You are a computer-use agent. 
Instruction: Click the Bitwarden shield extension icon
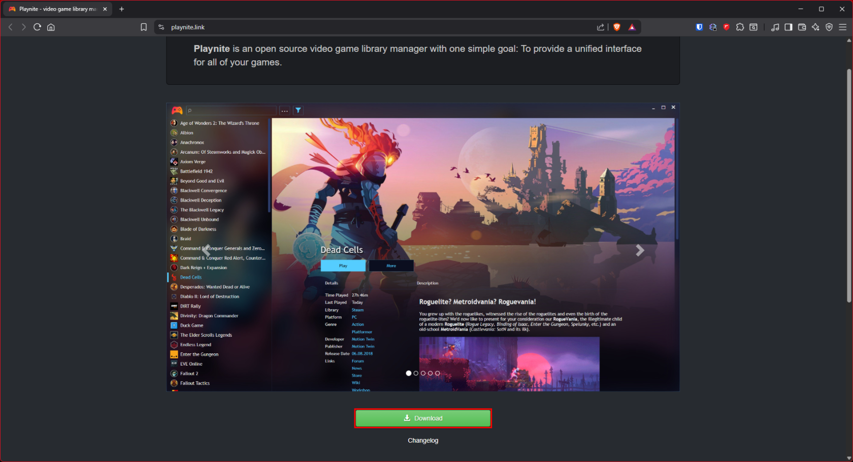pyautogui.click(x=699, y=27)
